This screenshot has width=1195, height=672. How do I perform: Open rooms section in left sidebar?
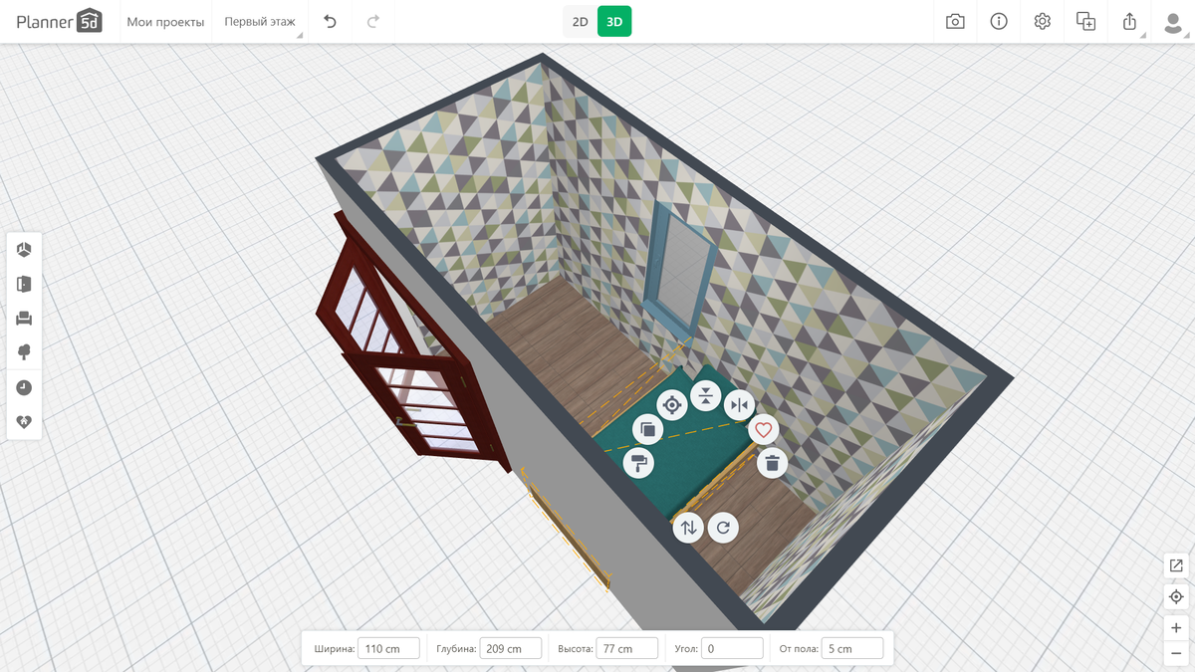tap(24, 249)
